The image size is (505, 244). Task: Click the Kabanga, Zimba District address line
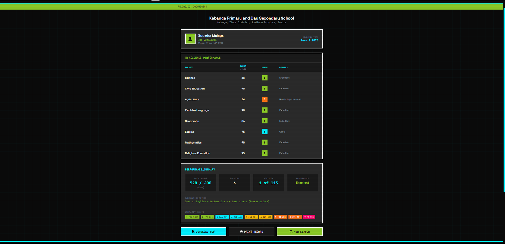coord(252,22)
